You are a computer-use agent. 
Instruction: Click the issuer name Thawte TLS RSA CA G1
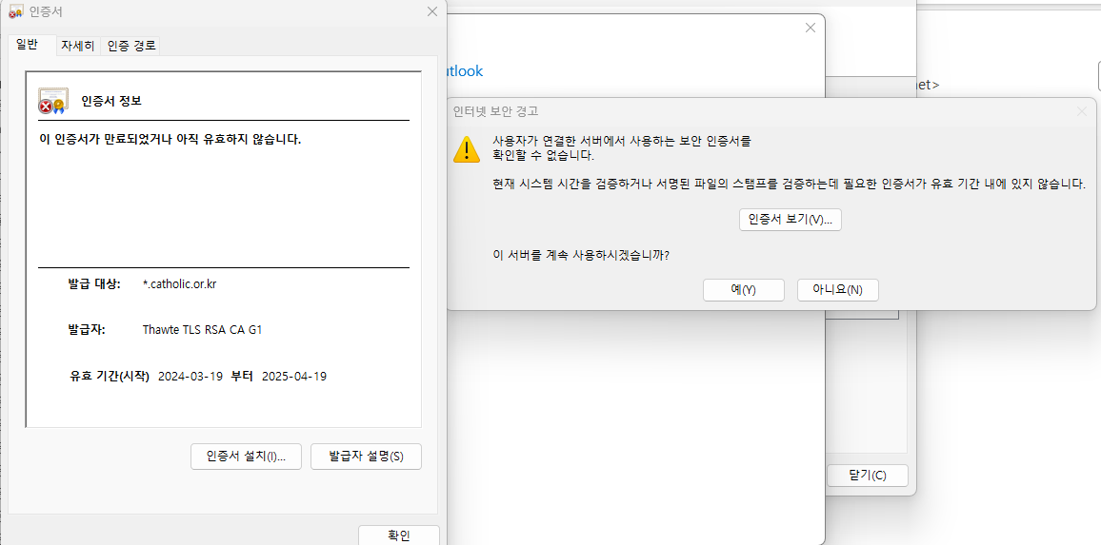tap(202, 330)
